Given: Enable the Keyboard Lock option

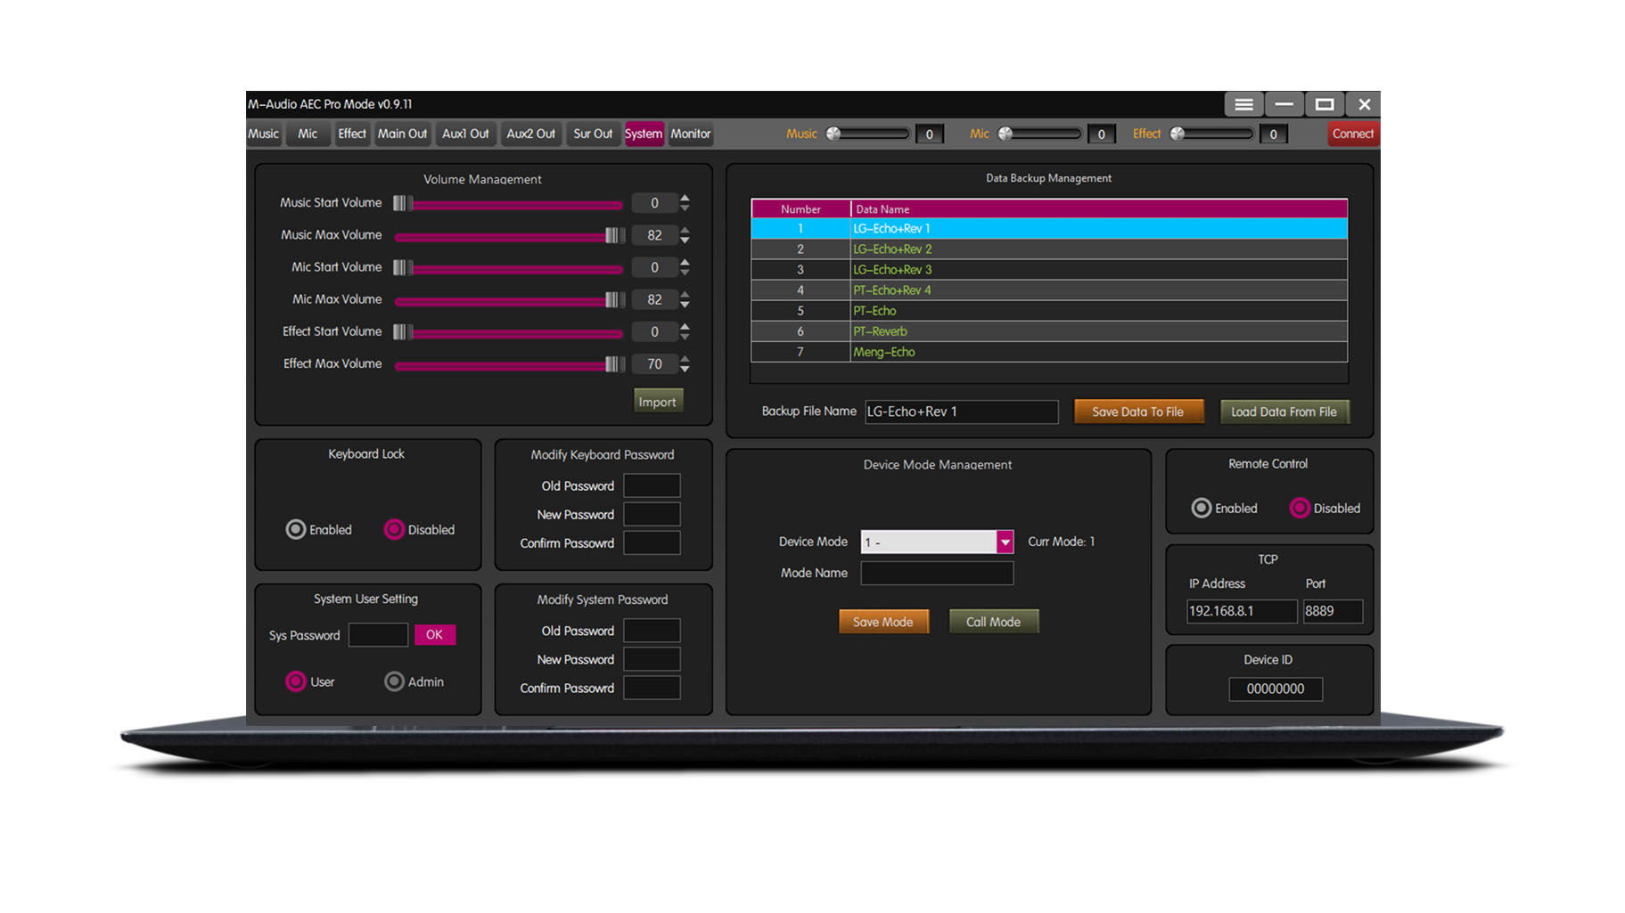Looking at the screenshot, I should (296, 529).
